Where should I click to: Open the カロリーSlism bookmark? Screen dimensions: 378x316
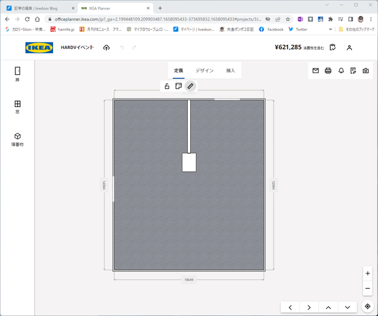tap(25, 29)
